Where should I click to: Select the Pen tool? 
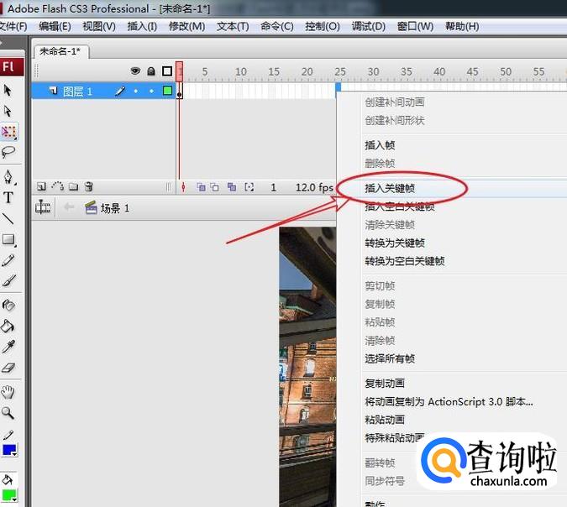8,176
